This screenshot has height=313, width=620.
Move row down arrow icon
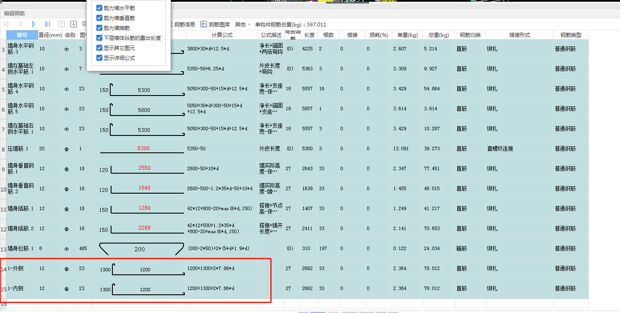coord(73,24)
